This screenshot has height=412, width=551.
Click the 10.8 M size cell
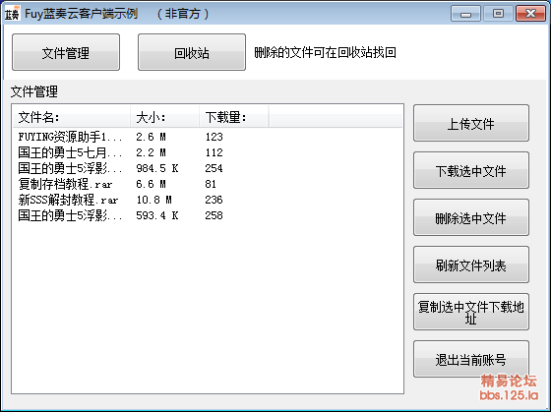pyautogui.click(x=153, y=200)
